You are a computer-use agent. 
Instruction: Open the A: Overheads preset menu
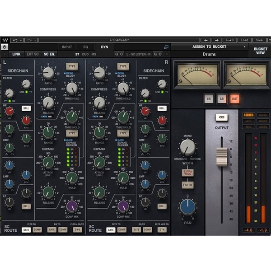point(119,40)
